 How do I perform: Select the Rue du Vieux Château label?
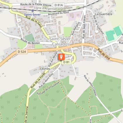[90, 86]
